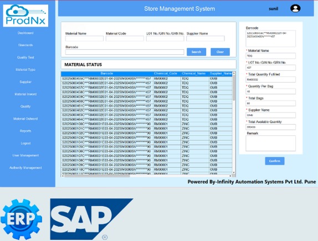Select the first ZINC row in table
Screen dimensions: 318x241
(146, 124)
